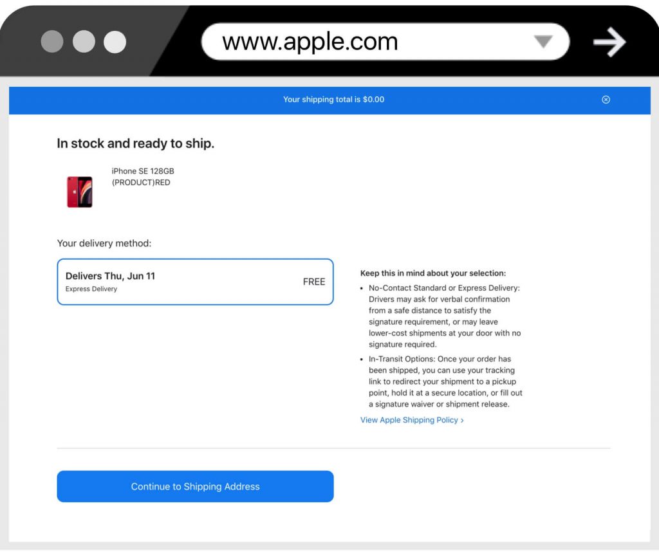Image resolution: width=659 pixels, height=555 pixels.
Task: Continue to Shipping Address
Action: pos(196,486)
